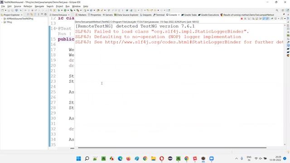The height and width of the screenshot is (163, 290).
Task: Close the Project Explorer view
Action: tap(22, 15)
